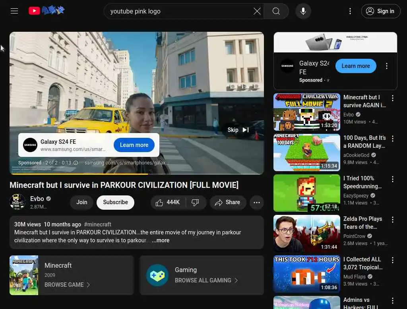The image size is (407, 309).
Task: Click the Join membership button
Action: point(81,202)
